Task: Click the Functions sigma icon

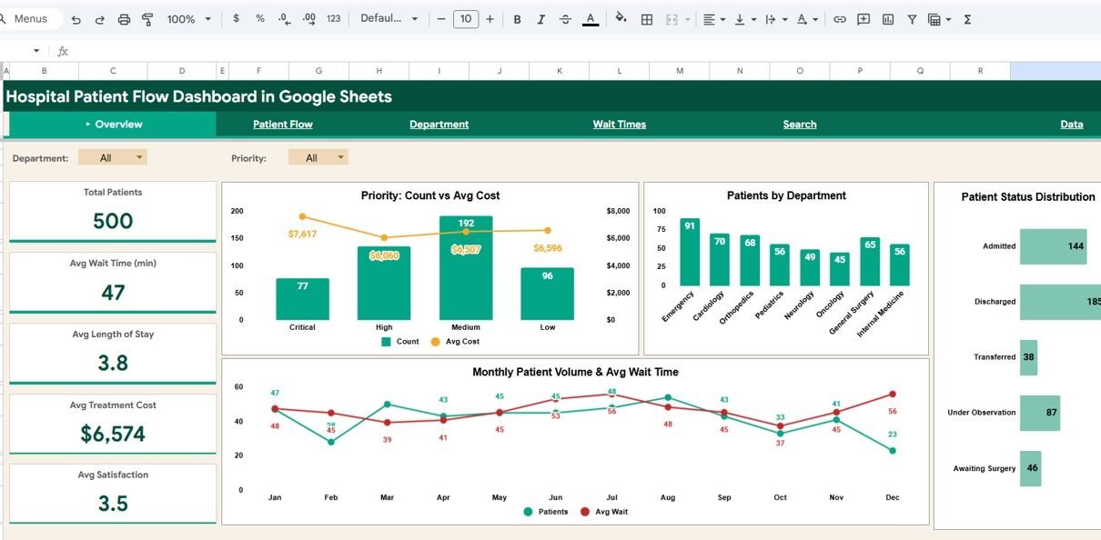Action: pyautogui.click(x=967, y=19)
